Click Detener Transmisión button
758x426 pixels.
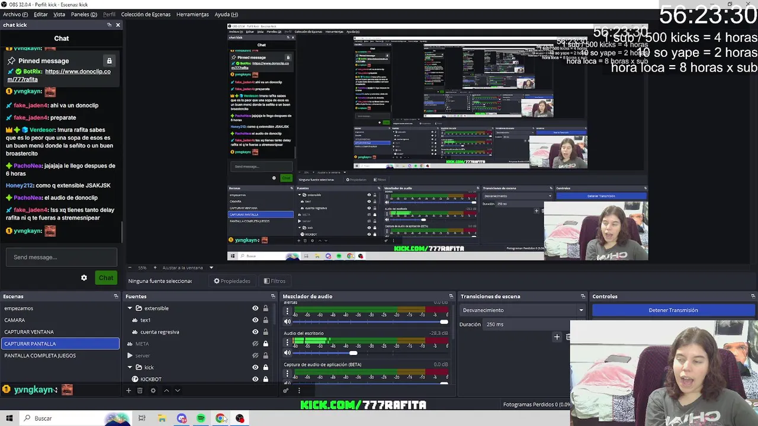[x=673, y=310]
